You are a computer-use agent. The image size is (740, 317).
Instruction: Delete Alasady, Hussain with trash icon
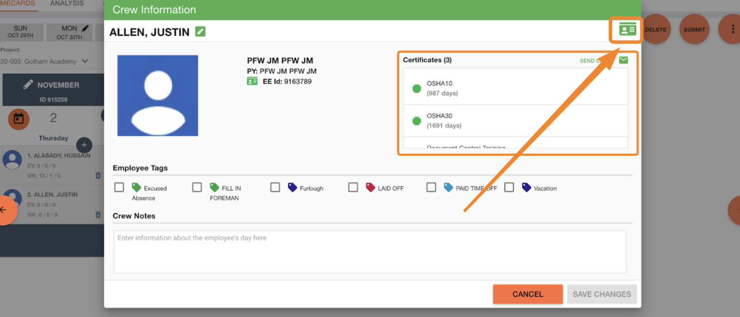[x=98, y=176]
